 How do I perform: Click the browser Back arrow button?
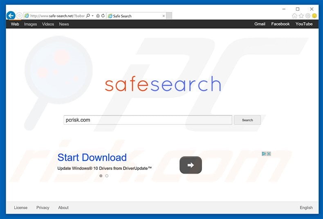(x=11, y=16)
